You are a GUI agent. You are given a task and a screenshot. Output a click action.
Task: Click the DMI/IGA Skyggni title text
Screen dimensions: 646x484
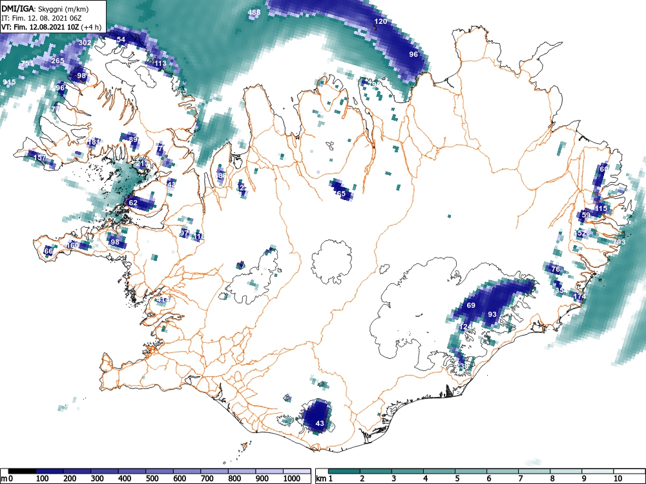click(45, 8)
